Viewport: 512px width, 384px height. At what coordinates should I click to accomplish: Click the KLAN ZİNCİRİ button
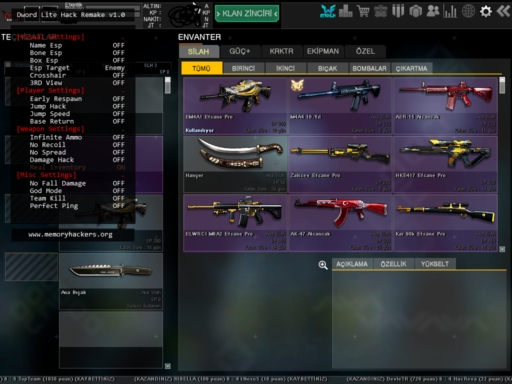point(247,13)
